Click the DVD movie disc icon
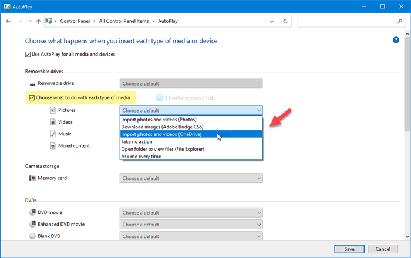This screenshot has height=258, width=411. pyautogui.click(x=32, y=212)
